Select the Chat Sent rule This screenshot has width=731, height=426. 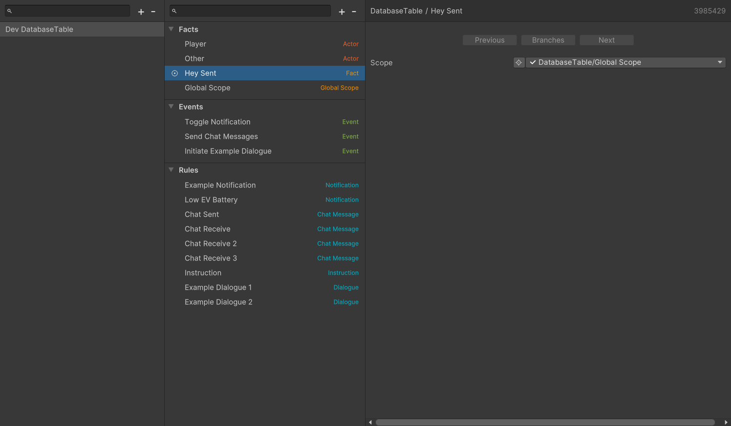pyautogui.click(x=265, y=214)
